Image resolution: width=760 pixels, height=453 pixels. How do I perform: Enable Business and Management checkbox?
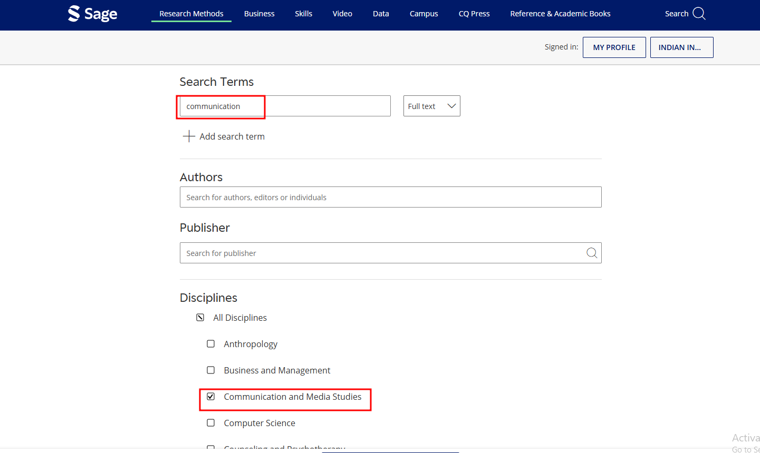pos(211,370)
